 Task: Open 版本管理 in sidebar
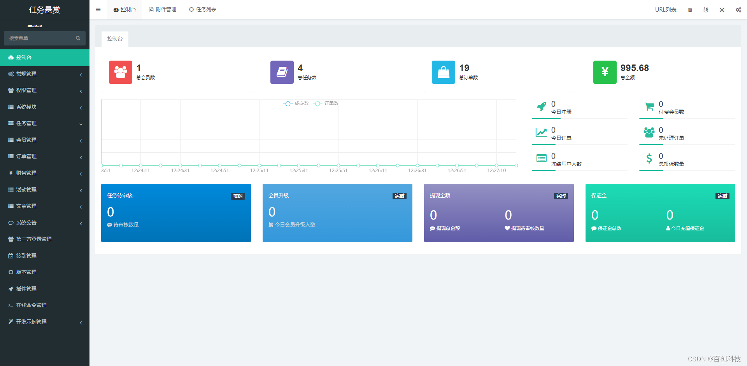coord(45,272)
